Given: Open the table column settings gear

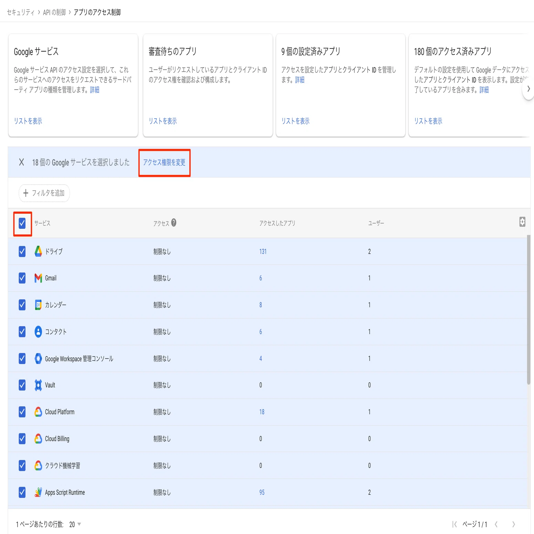Looking at the screenshot, I should tap(522, 222).
